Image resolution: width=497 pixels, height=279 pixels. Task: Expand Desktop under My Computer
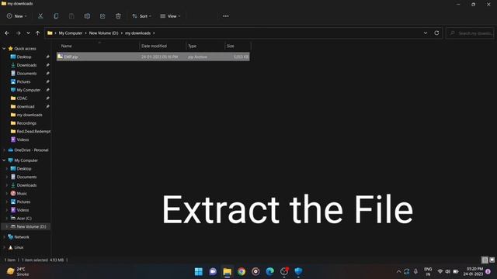point(7,169)
